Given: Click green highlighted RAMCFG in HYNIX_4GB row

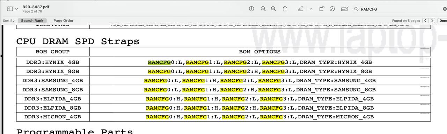Looking at the screenshot, I should coord(159,63).
